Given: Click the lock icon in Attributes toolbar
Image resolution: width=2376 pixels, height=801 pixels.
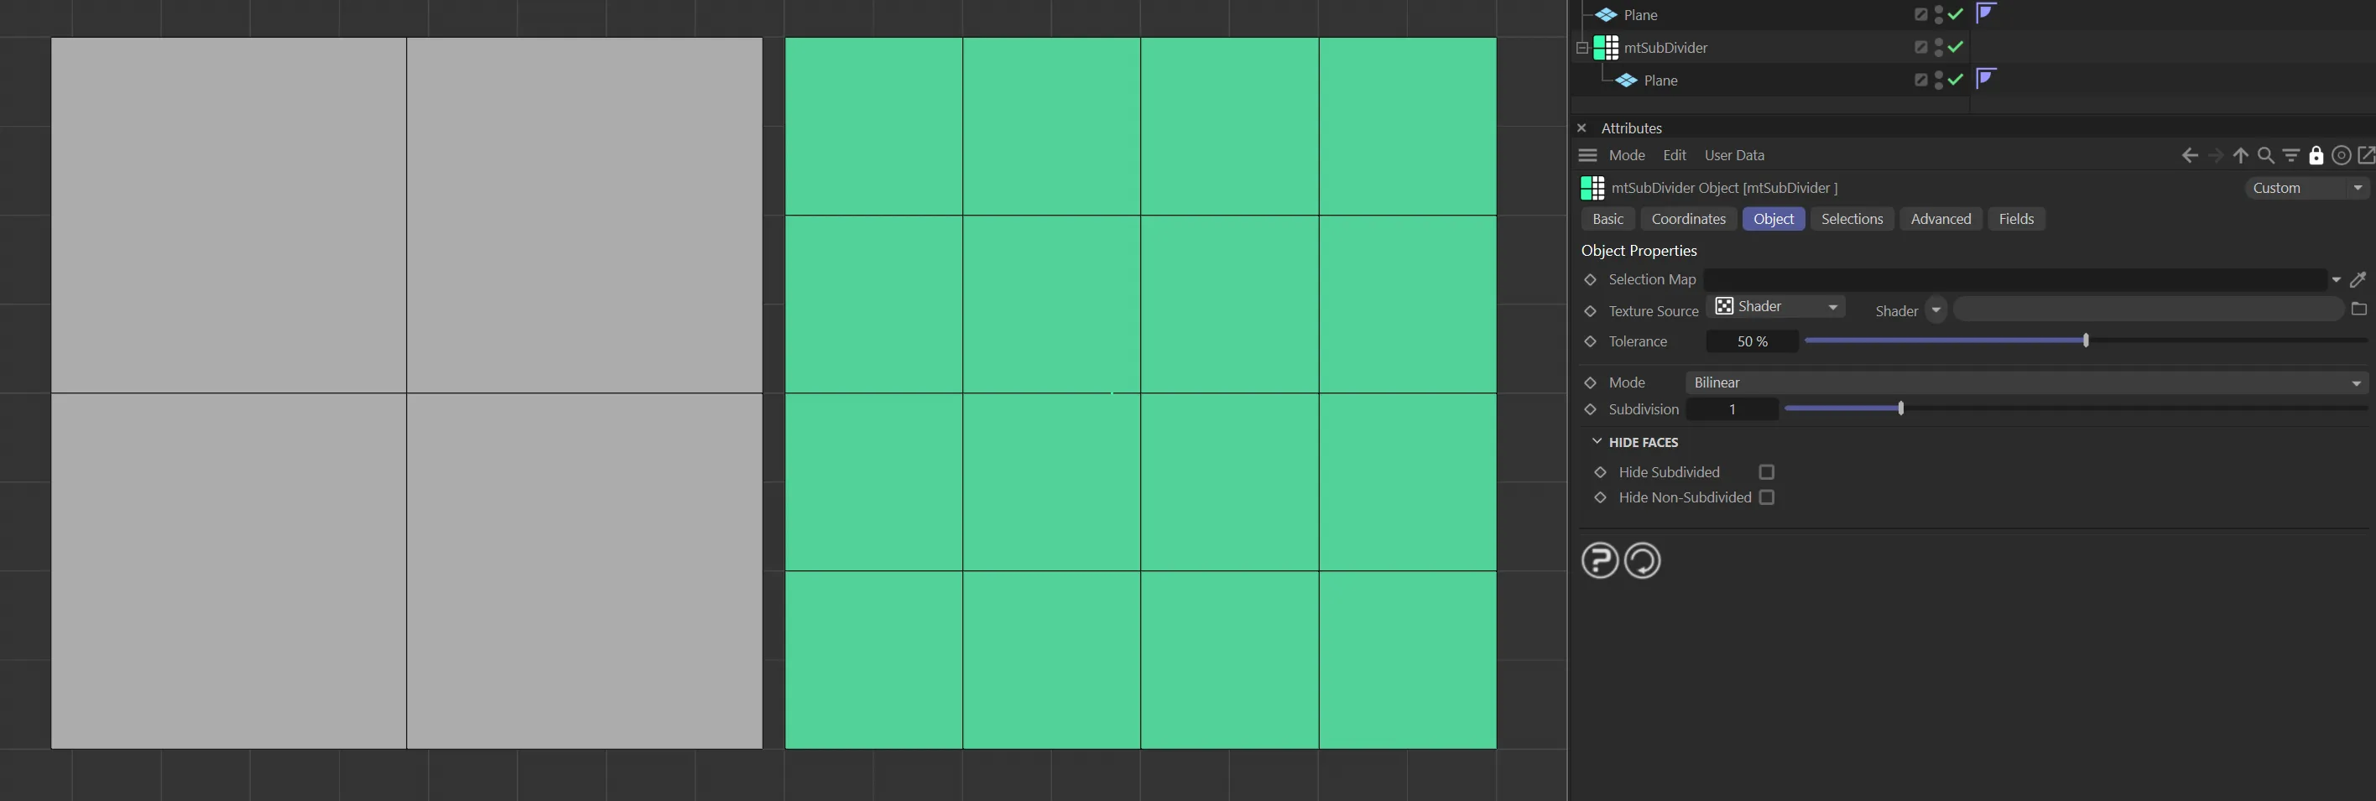Looking at the screenshot, I should coord(2315,156).
